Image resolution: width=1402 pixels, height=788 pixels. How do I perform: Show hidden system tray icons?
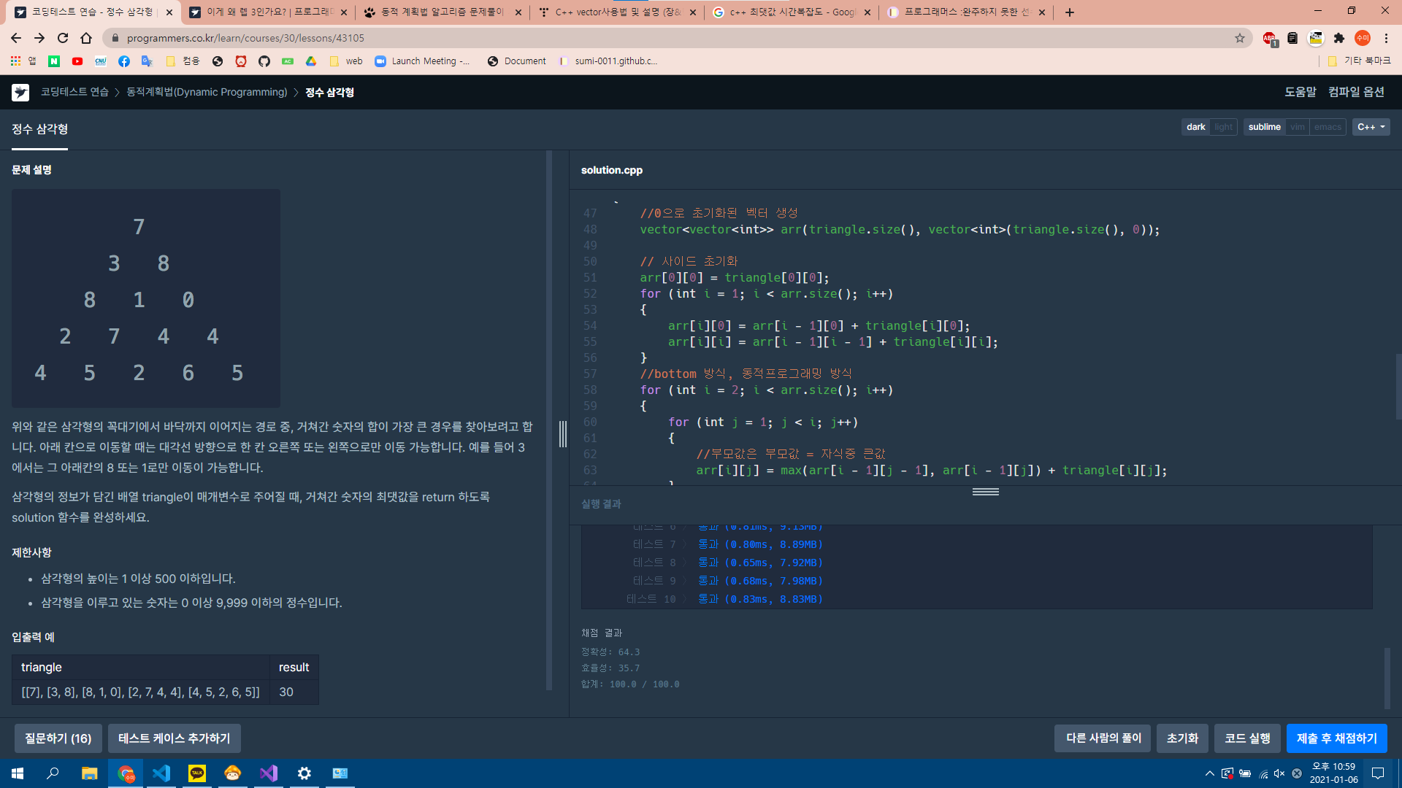click(1209, 773)
